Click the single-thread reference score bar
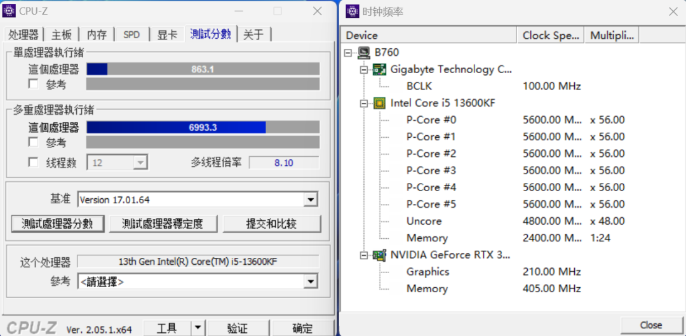Image resolution: width=686 pixels, height=336 pixels. point(203,84)
